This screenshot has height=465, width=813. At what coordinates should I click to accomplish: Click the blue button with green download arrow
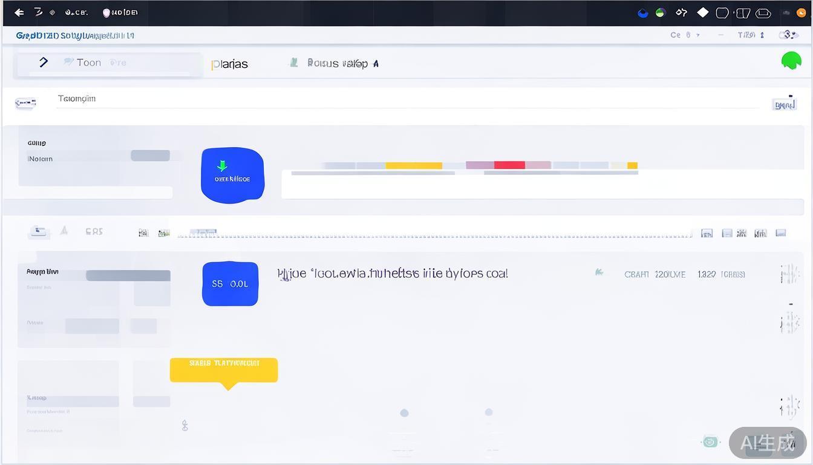[232, 174]
